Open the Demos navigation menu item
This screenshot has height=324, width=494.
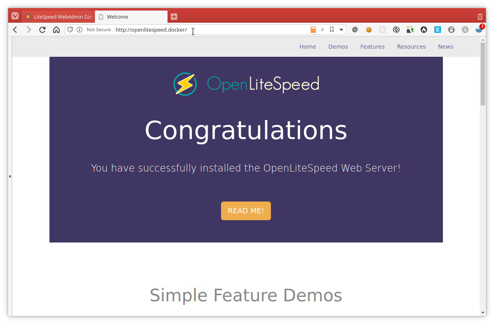[x=338, y=46]
